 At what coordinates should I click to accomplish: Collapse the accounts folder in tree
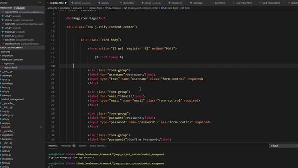22,52
